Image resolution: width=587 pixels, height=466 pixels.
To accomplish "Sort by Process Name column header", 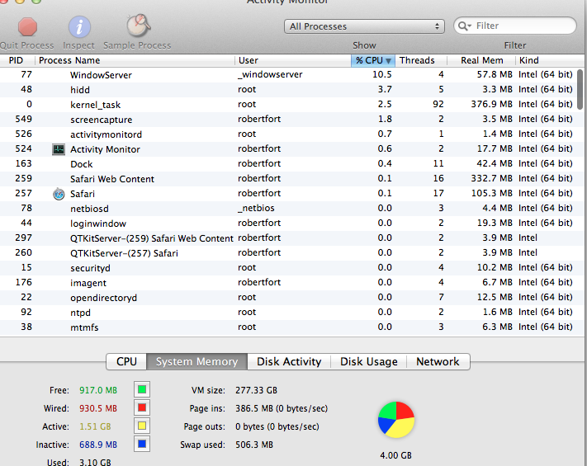I will [x=135, y=60].
